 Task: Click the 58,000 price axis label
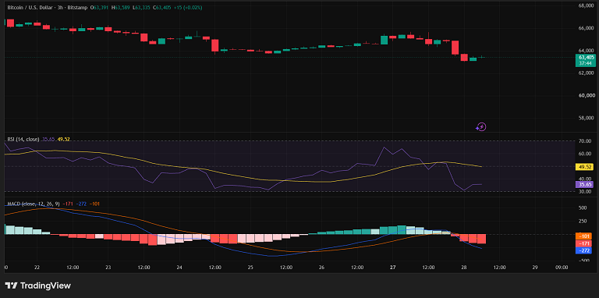point(586,119)
